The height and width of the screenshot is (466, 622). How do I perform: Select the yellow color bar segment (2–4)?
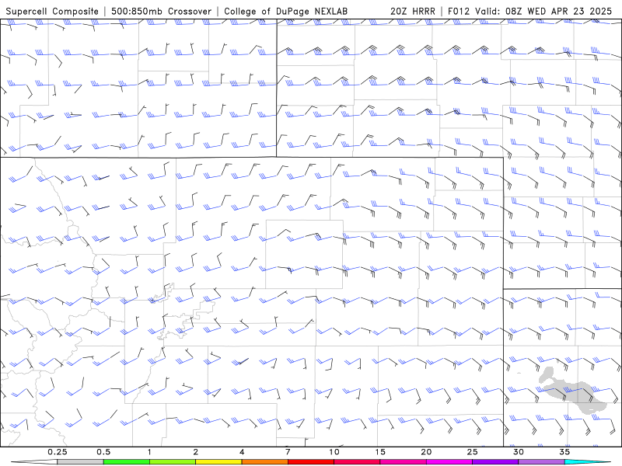218,462
